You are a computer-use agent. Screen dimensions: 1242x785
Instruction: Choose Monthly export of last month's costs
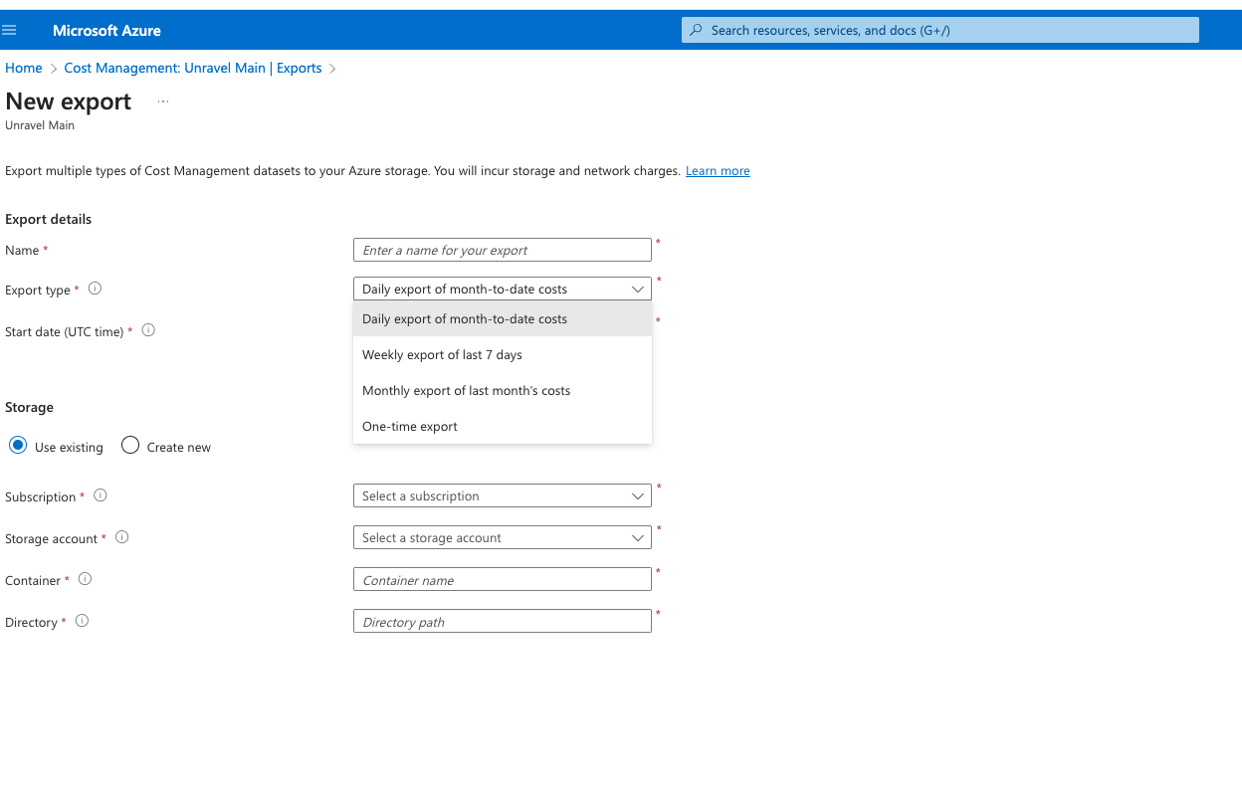click(466, 391)
